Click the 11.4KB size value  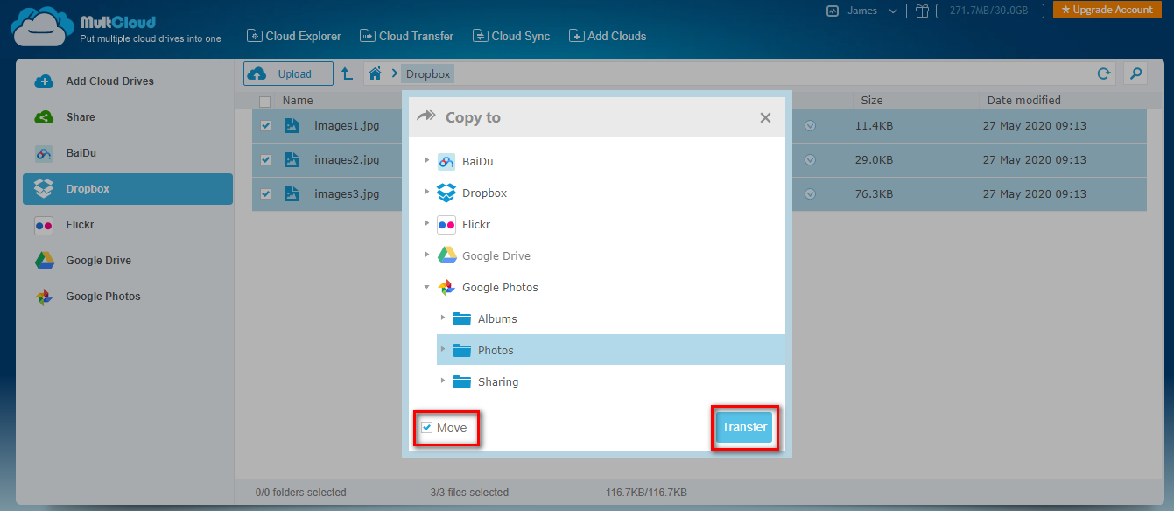tap(874, 126)
